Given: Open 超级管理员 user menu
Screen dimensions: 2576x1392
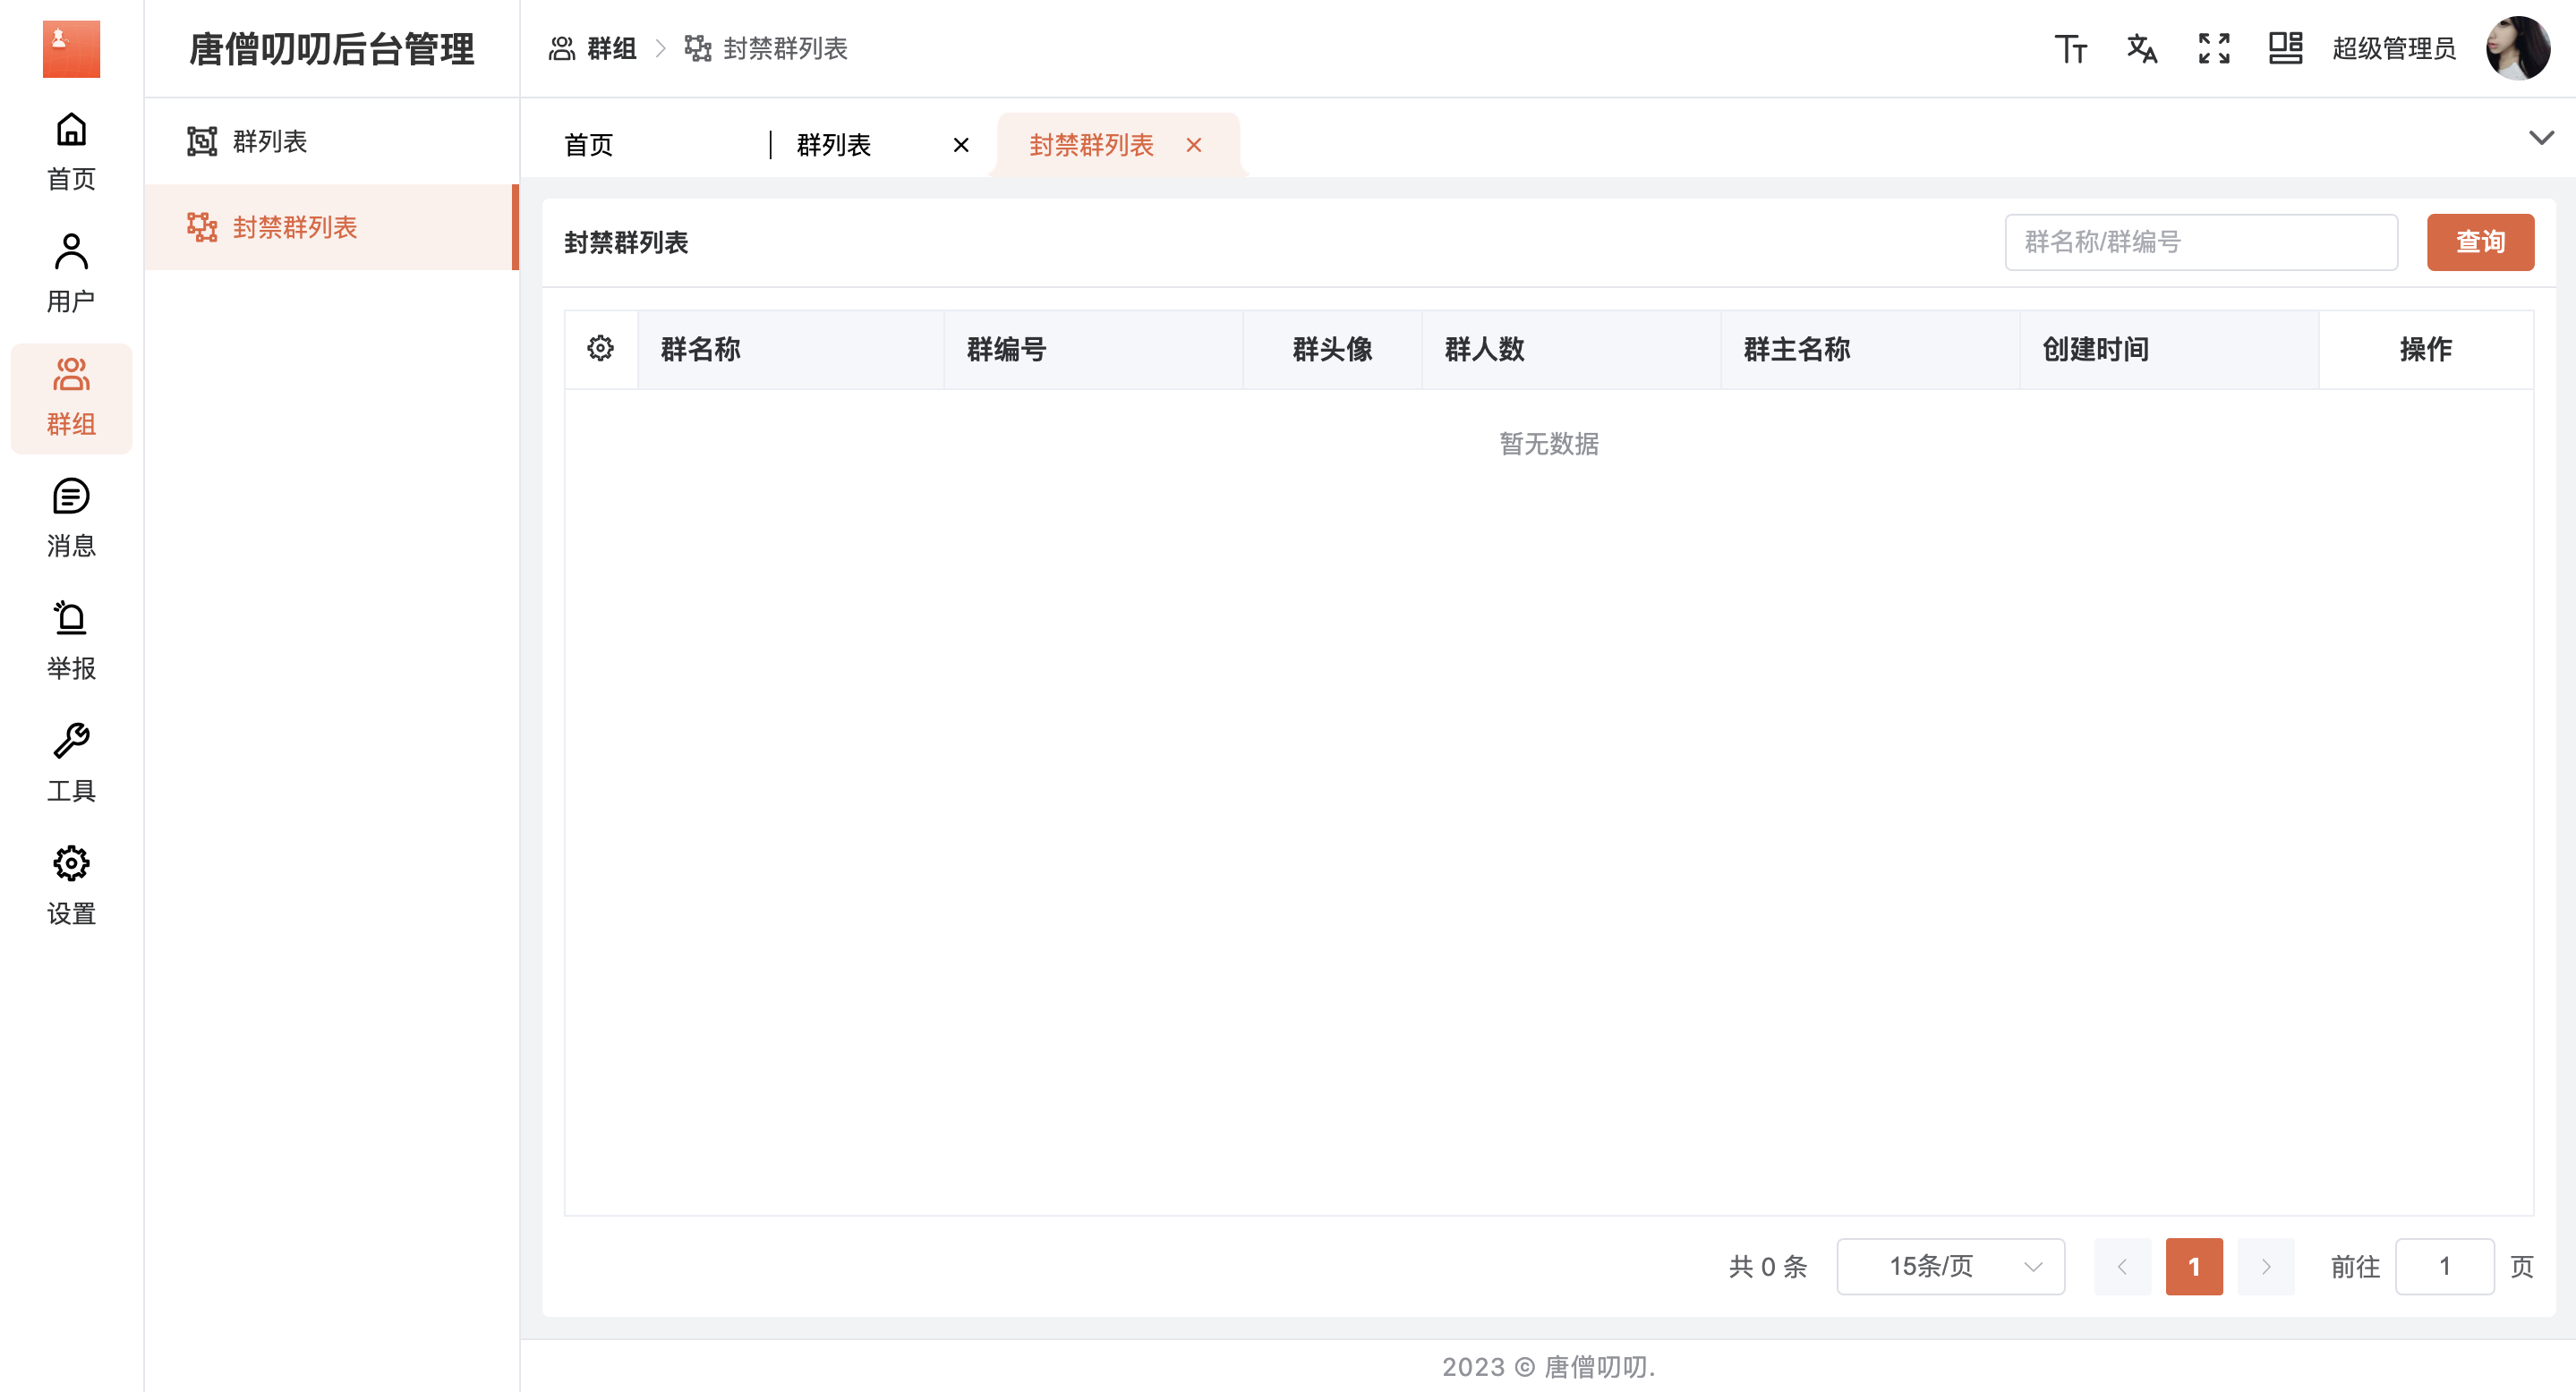Looking at the screenshot, I should 2393,48.
